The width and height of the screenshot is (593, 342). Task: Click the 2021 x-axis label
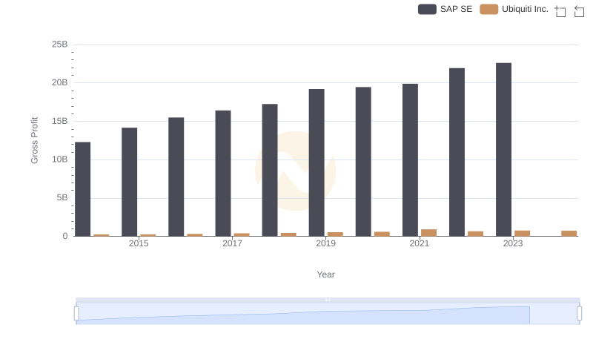[419, 243]
